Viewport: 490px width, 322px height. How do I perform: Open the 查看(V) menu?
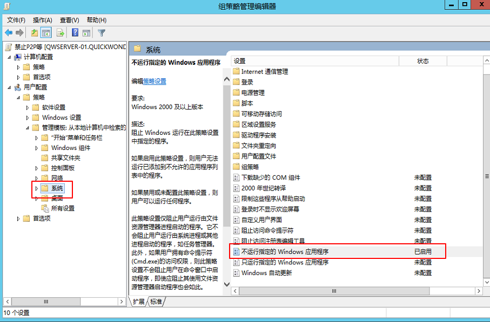pos(69,20)
